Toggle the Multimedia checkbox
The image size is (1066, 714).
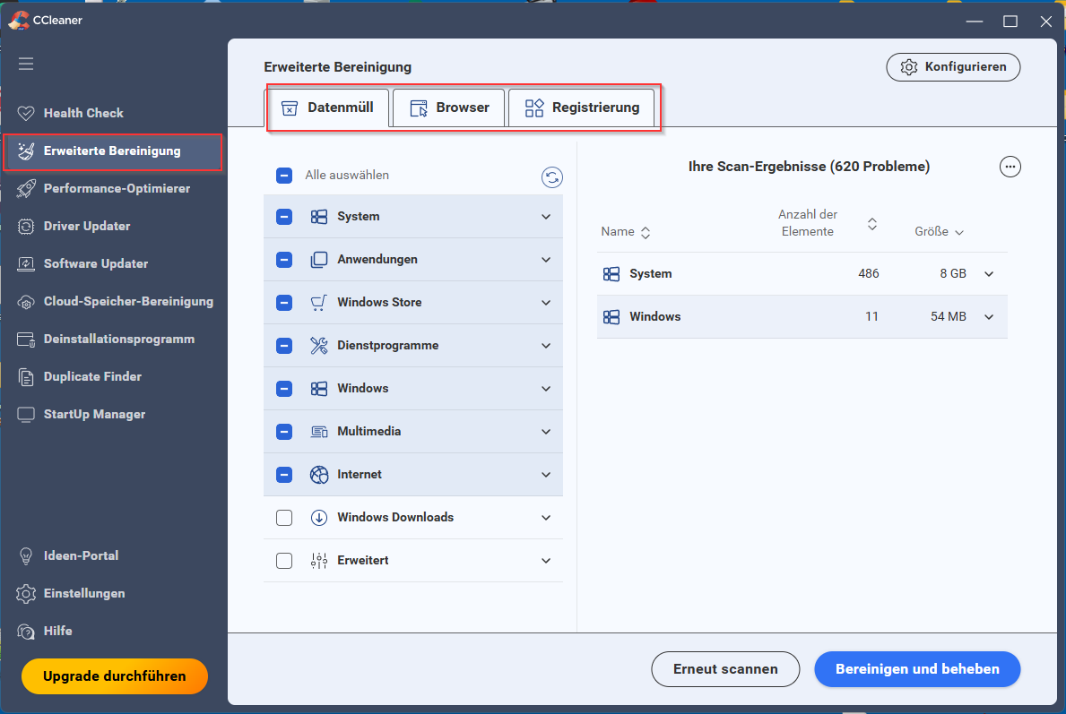(284, 432)
